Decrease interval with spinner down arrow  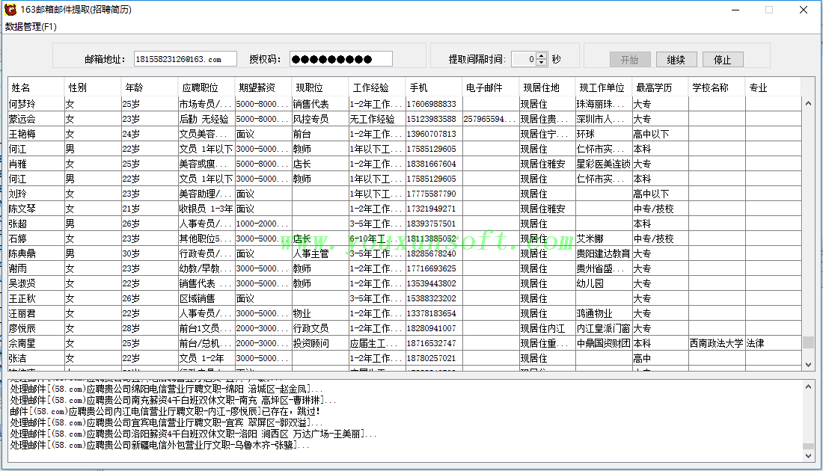542,63
